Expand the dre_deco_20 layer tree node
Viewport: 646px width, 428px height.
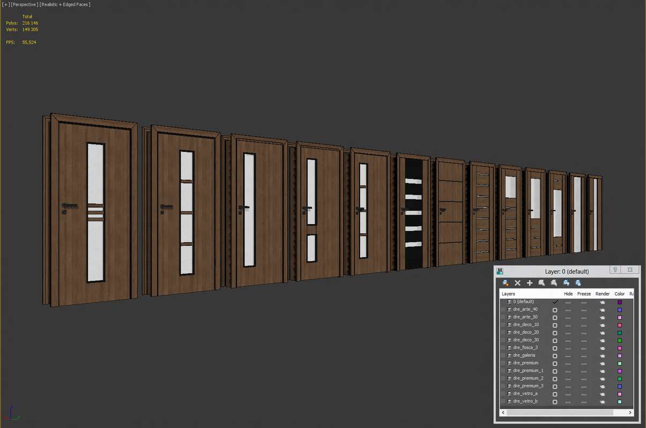(502, 332)
